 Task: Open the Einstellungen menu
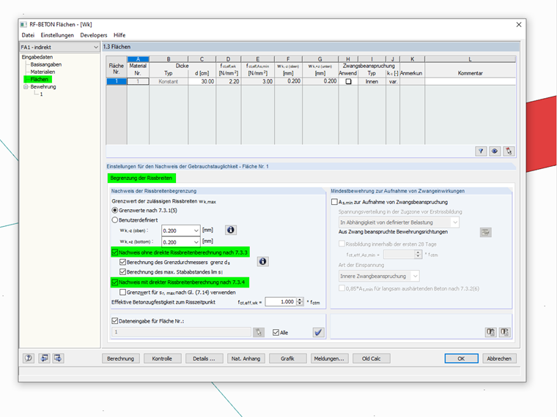[57, 35]
